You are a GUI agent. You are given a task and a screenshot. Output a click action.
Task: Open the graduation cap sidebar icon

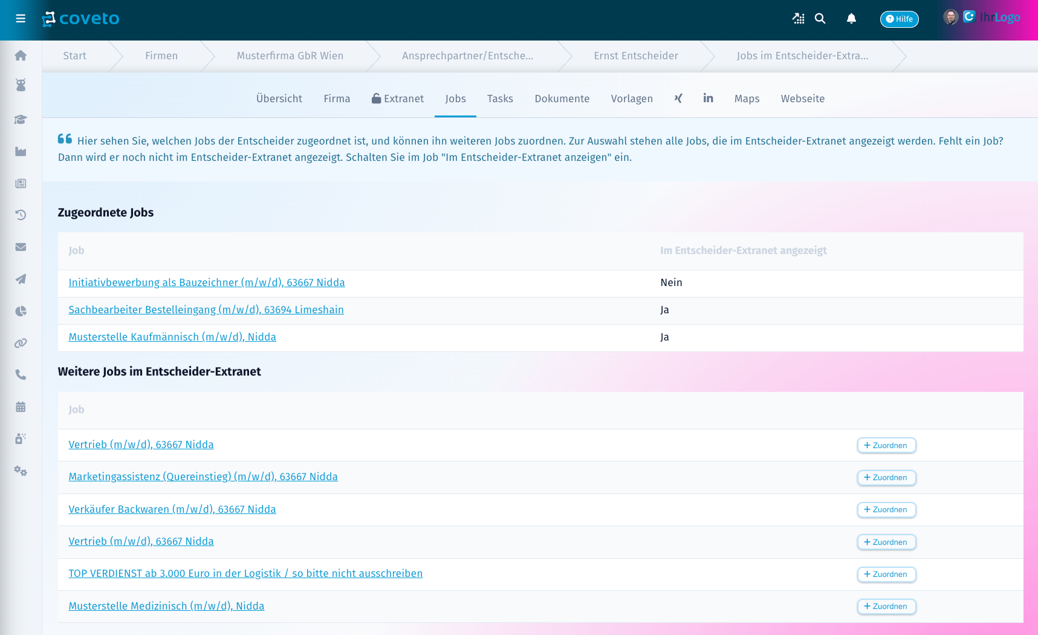21,119
